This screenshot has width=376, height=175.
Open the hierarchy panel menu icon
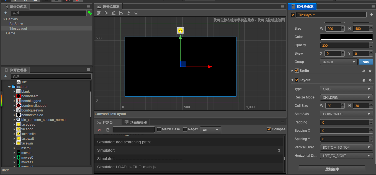pos(89,6)
